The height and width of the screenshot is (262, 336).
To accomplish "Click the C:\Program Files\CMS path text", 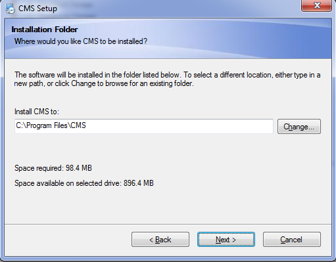I will (51, 125).
